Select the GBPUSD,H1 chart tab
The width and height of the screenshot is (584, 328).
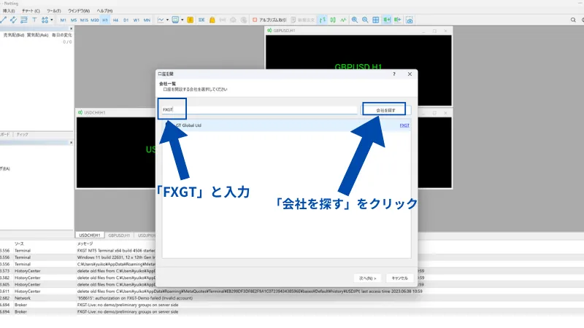click(119, 235)
